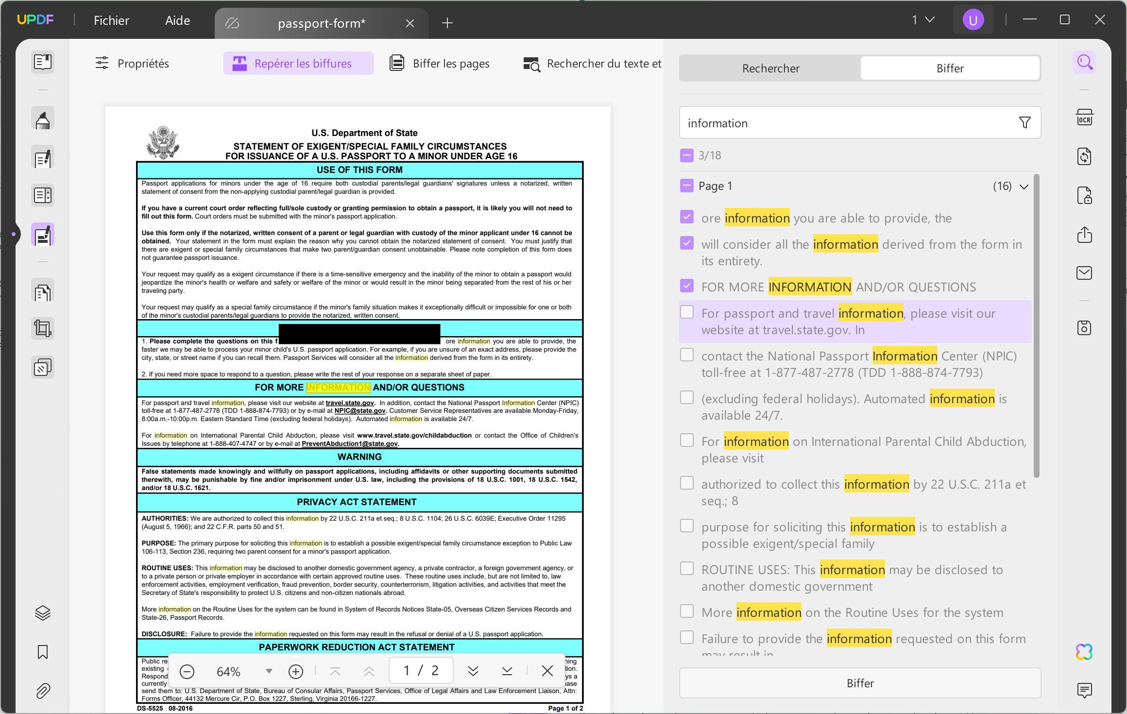
Task: Open the OCR tool
Action: click(x=1085, y=117)
